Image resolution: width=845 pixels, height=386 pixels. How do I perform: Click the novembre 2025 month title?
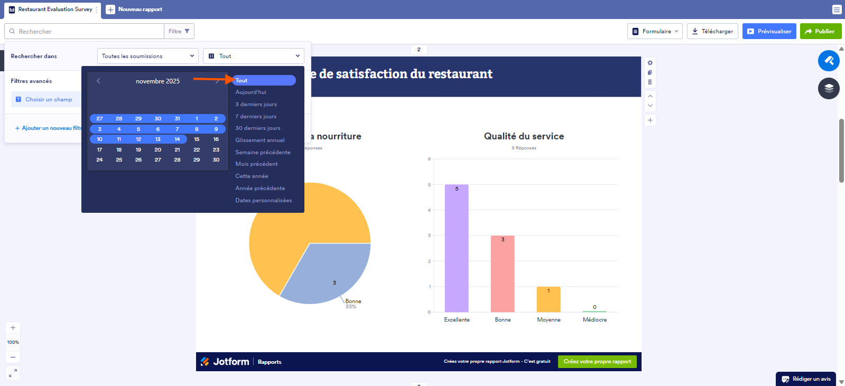point(157,81)
